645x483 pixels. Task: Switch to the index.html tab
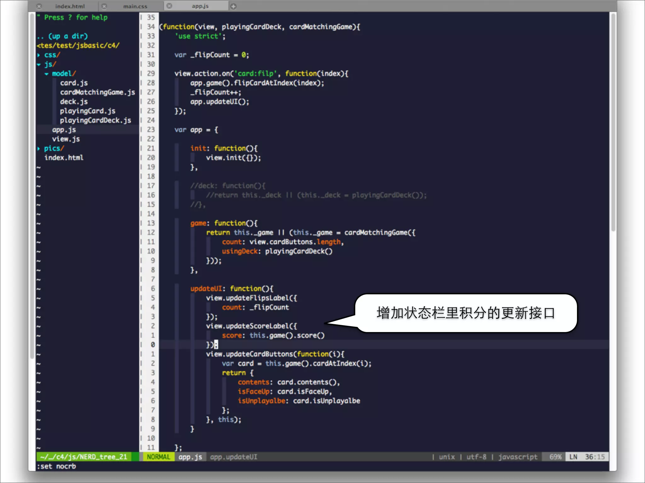point(70,6)
